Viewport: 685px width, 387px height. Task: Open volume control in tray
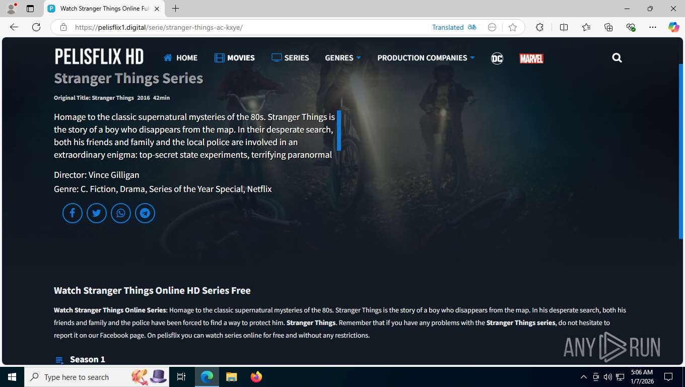[608, 377]
